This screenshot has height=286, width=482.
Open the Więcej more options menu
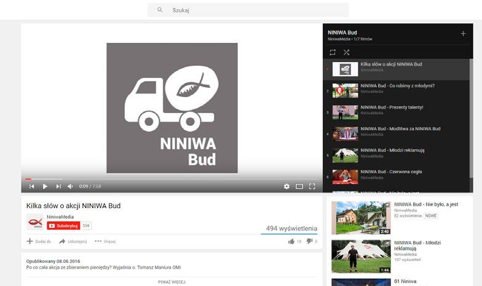(105, 242)
